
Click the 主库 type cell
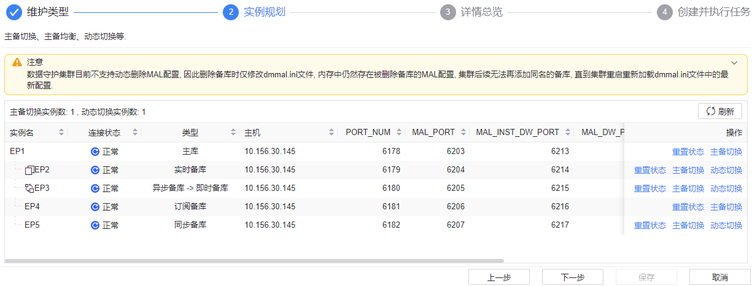[190, 152]
